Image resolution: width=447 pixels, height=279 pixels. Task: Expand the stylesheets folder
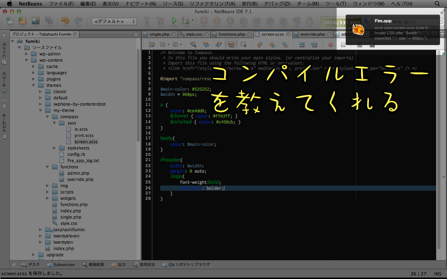(55, 148)
